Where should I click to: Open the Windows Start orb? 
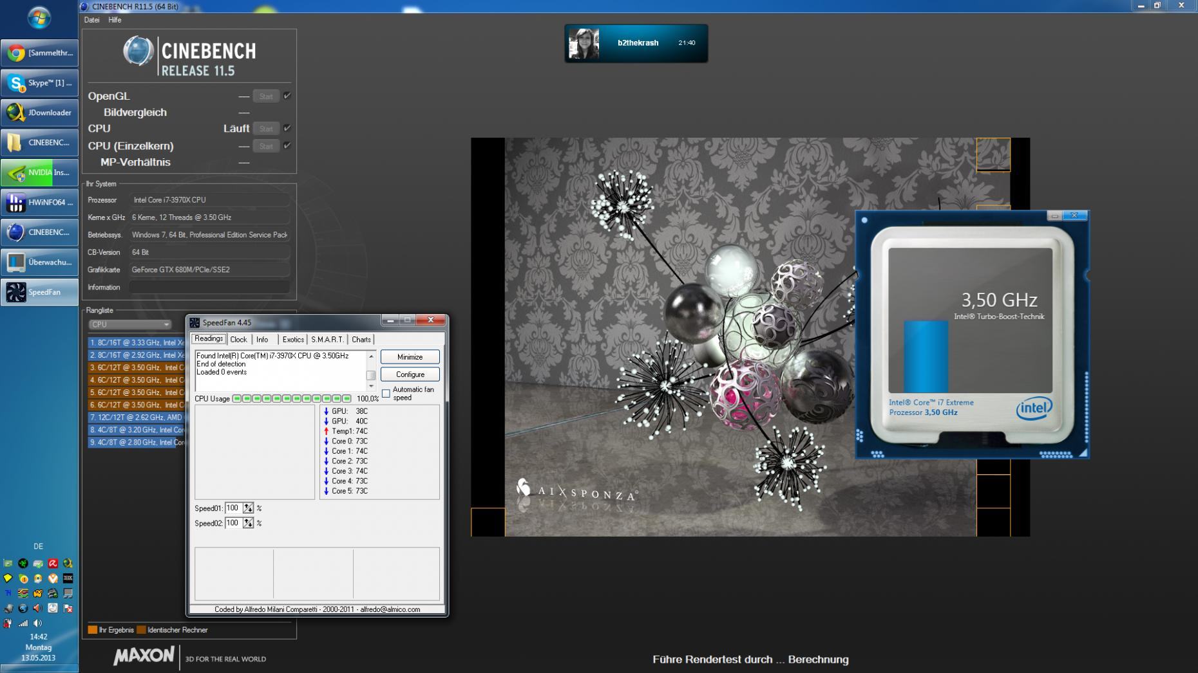[39, 17]
